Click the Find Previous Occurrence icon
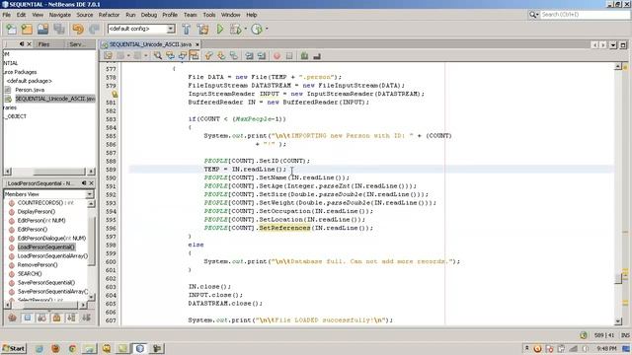 point(170,56)
